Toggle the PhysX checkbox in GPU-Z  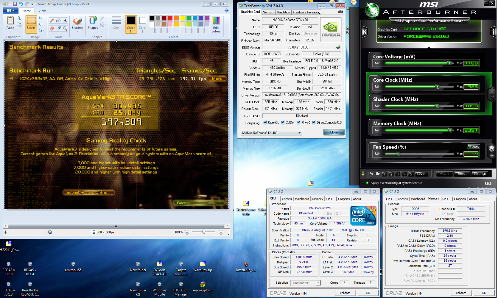pyautogui.click(x=298, y=123)
